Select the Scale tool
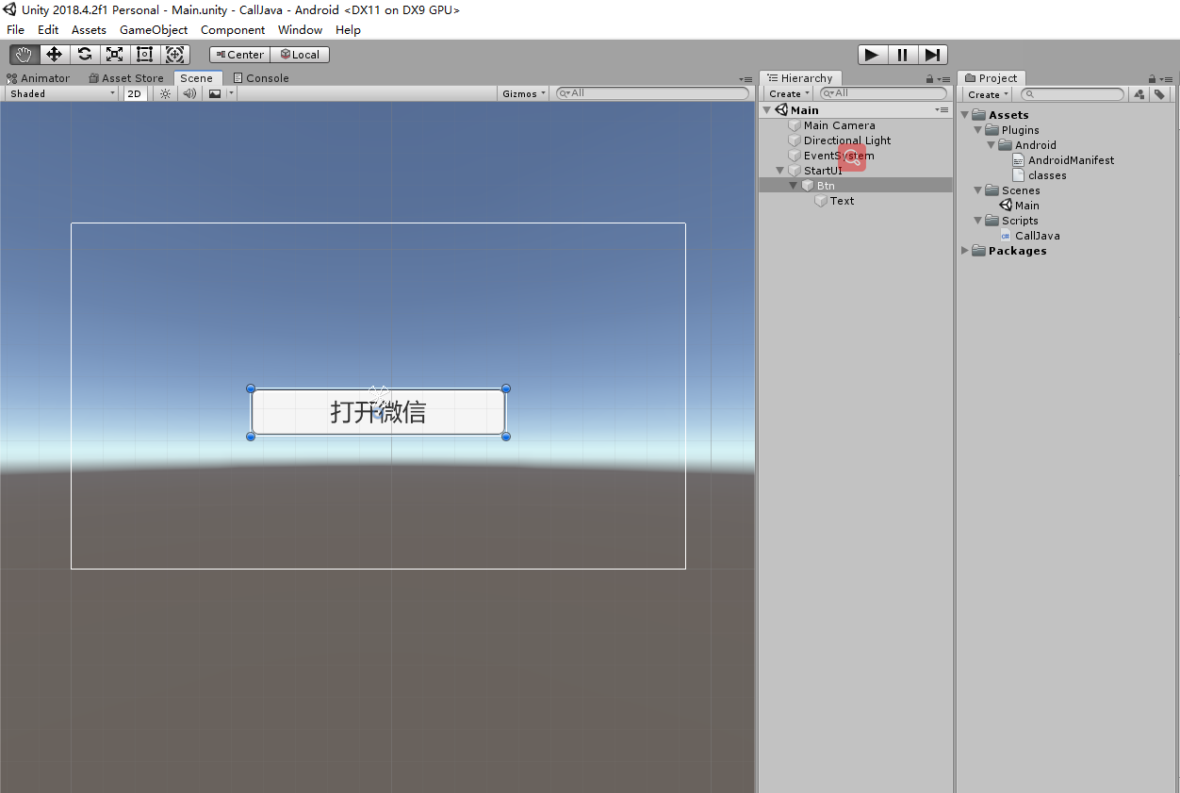The height and width of the screenshot is (793, 1180). 114,54
